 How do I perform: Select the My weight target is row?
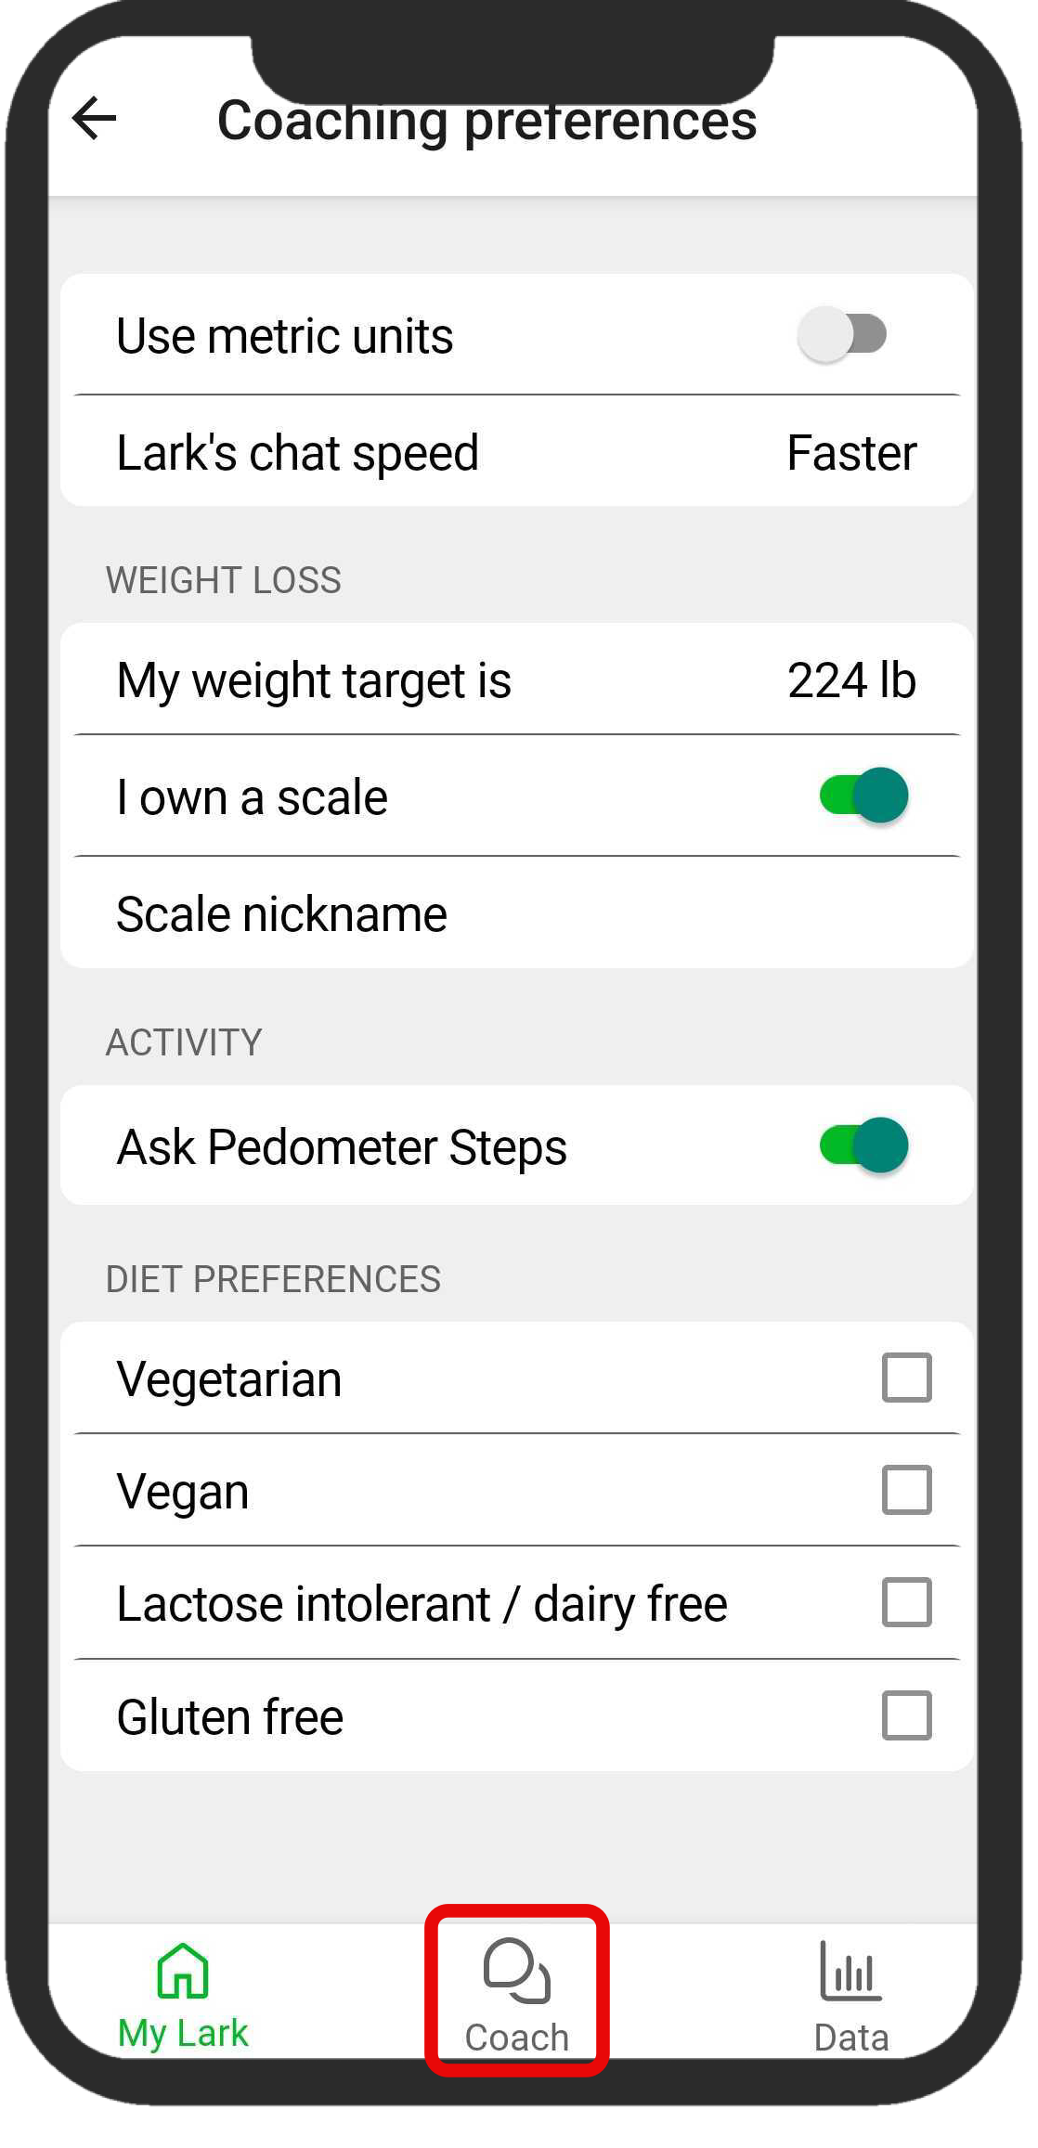(x=517, y=679)
